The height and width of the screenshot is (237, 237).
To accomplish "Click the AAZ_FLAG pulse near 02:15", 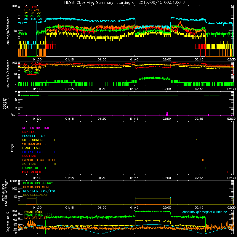I will tap(196, 164).
